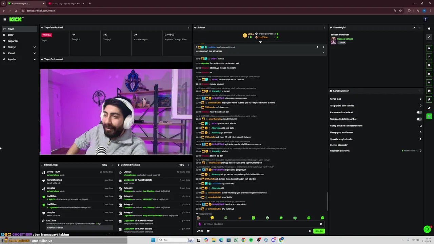Open Sohbet panel options menu
Image resolution: width=434 pixels, height=244 pixels.
point(324,27)
